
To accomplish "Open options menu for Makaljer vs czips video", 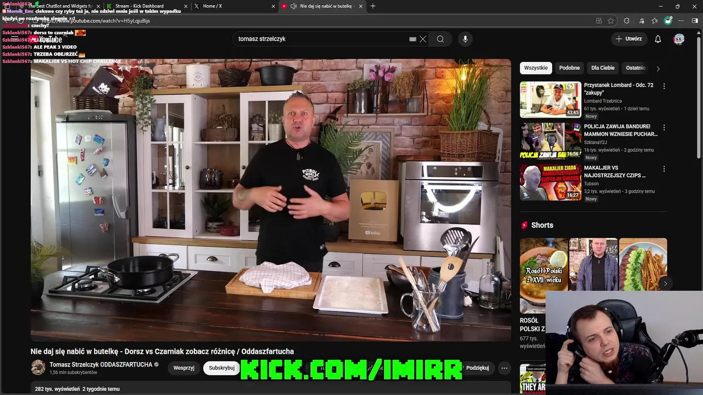I will 664,169.
